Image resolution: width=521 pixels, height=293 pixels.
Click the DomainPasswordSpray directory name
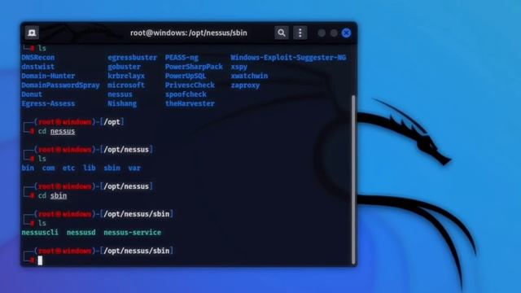(60, 85)
